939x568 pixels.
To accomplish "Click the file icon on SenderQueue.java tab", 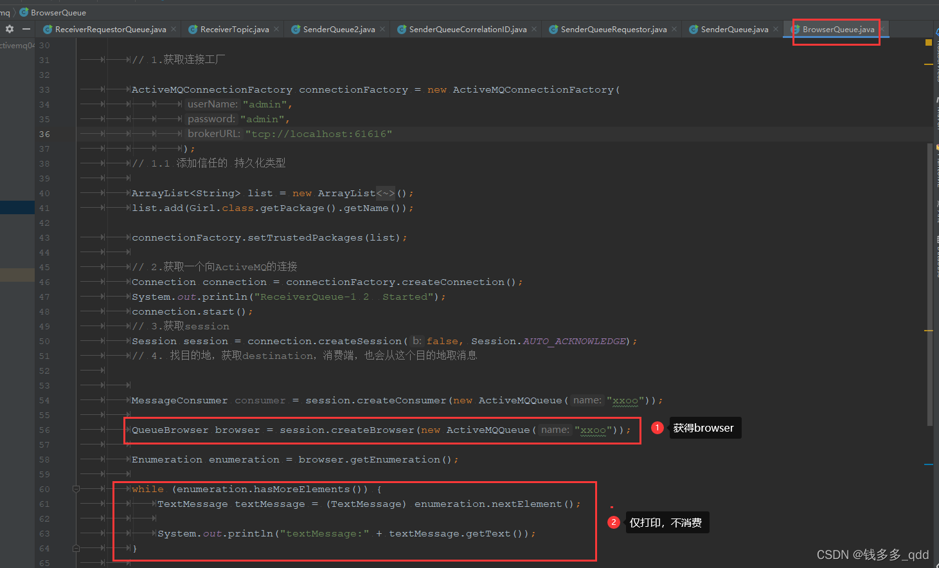I will 693,30.
